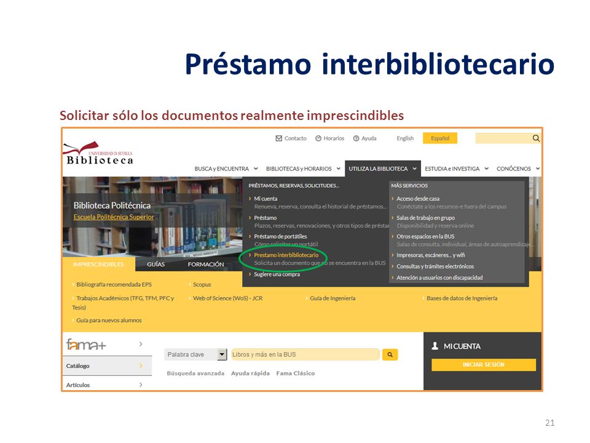The height and width of the screenshot is (443, 590).
Task: Click the Ayuda question mark icon
Action: (356, 138)
